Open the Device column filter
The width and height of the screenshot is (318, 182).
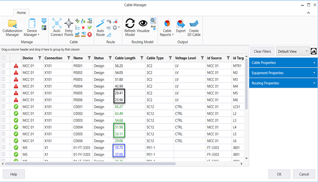point(40,58)
